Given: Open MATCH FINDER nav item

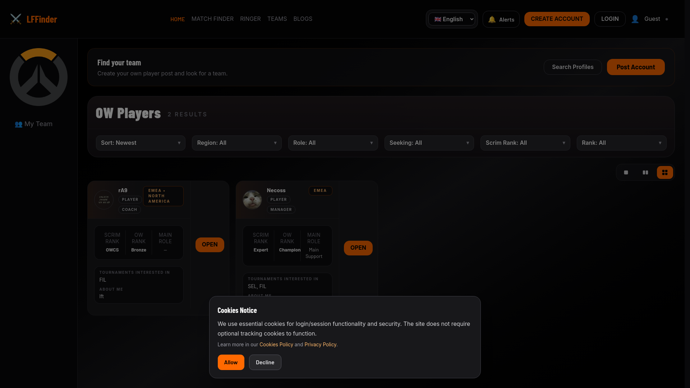Looking at the screenshot, I should (x=212, y=19).
